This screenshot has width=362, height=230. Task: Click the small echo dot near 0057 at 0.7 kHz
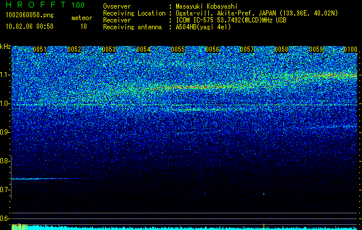click(x=264, y=194)
